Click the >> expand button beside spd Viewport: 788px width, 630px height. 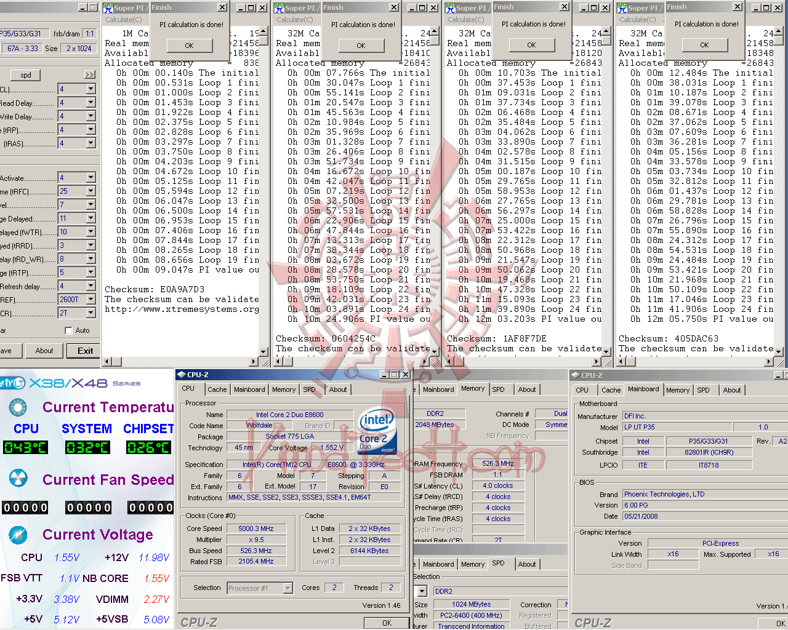(x=90, y=75)
